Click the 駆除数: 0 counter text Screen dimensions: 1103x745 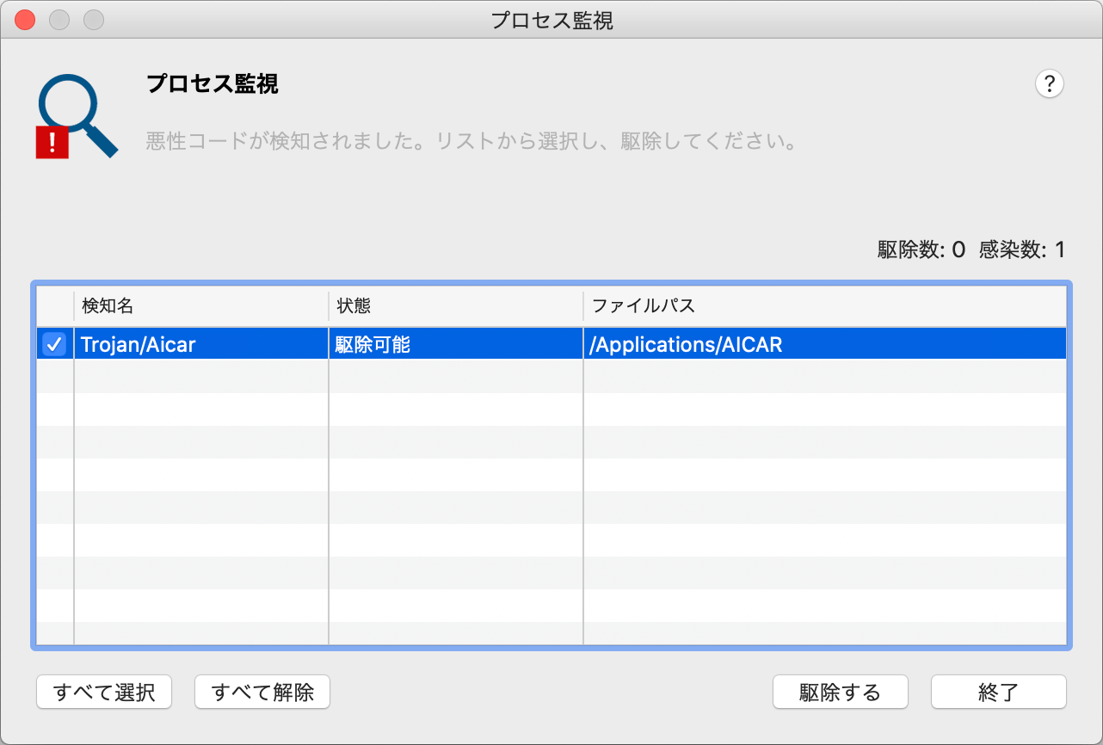coord(921,250)
